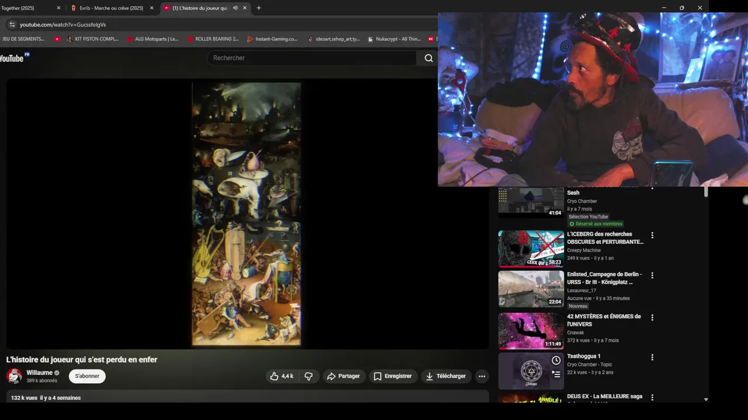Click the video player painting frame

point(247,214)
